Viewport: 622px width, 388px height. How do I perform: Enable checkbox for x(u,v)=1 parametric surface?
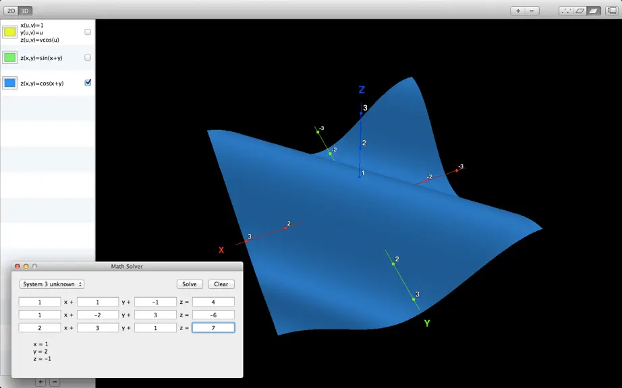pyautogui.click(x=88, y=32)
